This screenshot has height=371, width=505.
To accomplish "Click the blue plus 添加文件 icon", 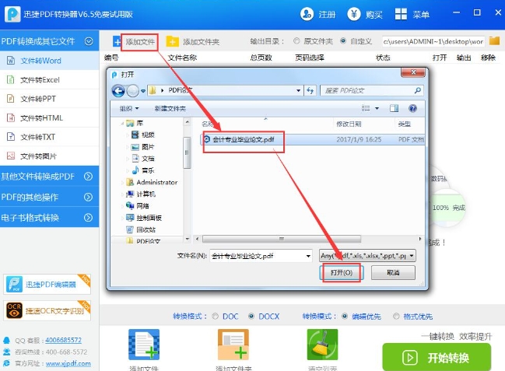I will [x=117, y=41].
